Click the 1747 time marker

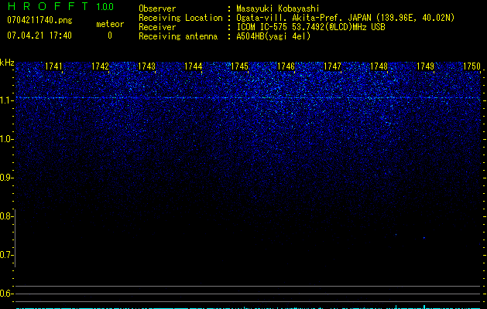333,66
